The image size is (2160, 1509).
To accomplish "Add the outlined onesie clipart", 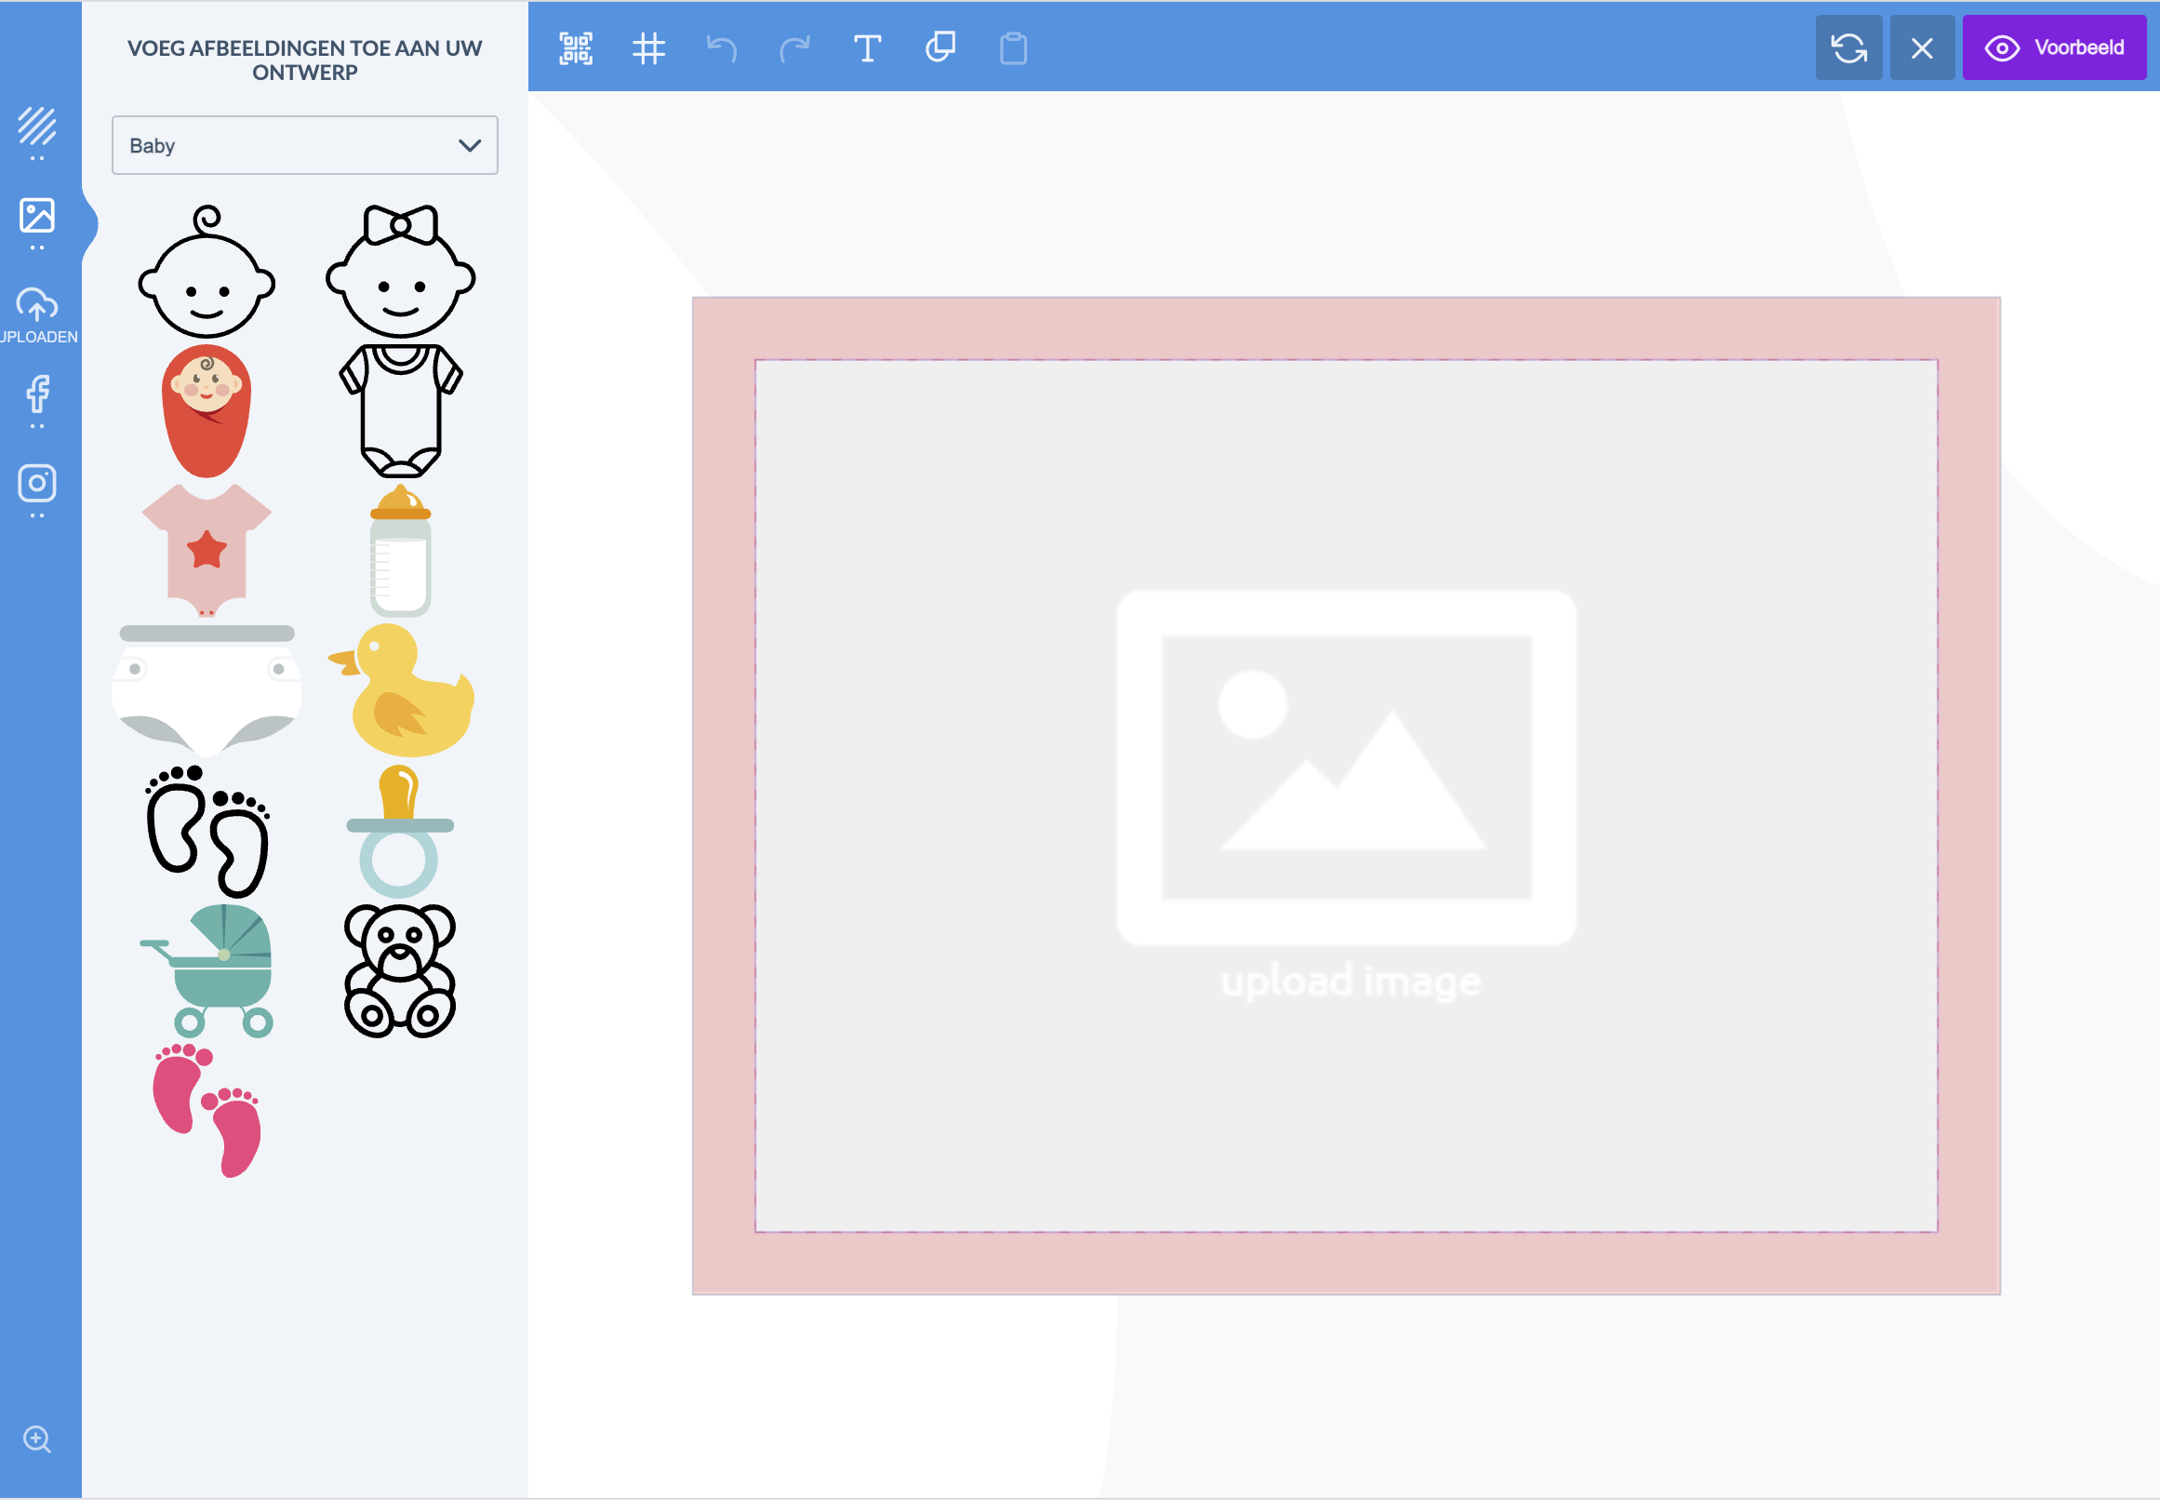I will [x=401, y=411].
